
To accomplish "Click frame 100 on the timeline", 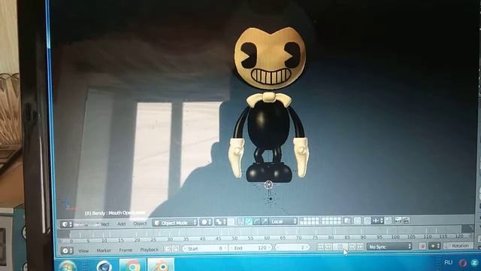I will [x=395, y=237].
